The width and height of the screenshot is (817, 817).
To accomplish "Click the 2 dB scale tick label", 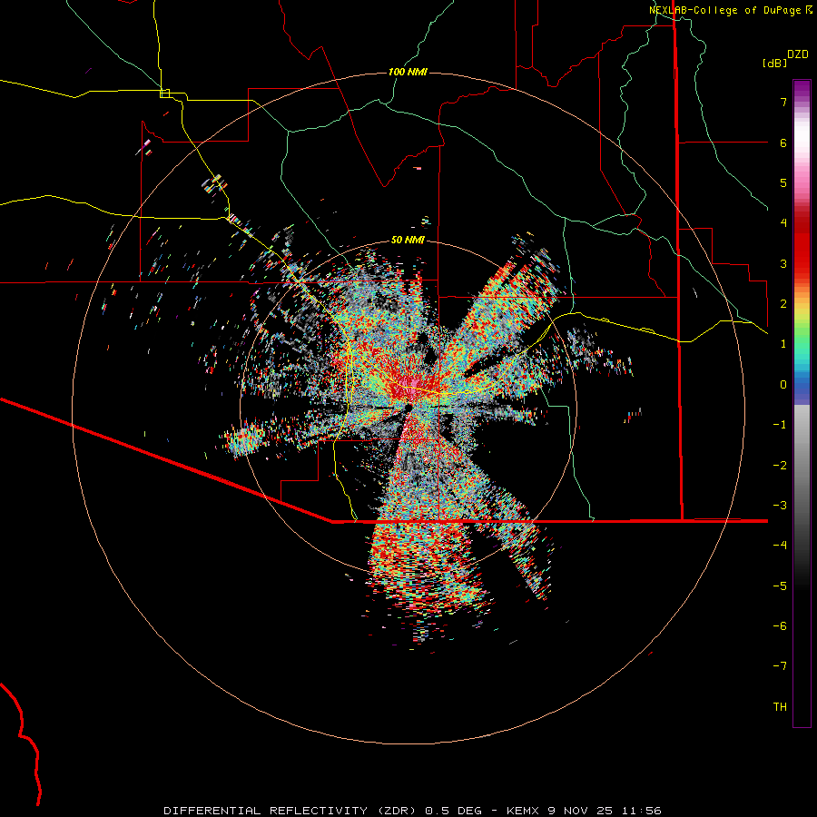I will pyautogui.click(x=783, y=304).
